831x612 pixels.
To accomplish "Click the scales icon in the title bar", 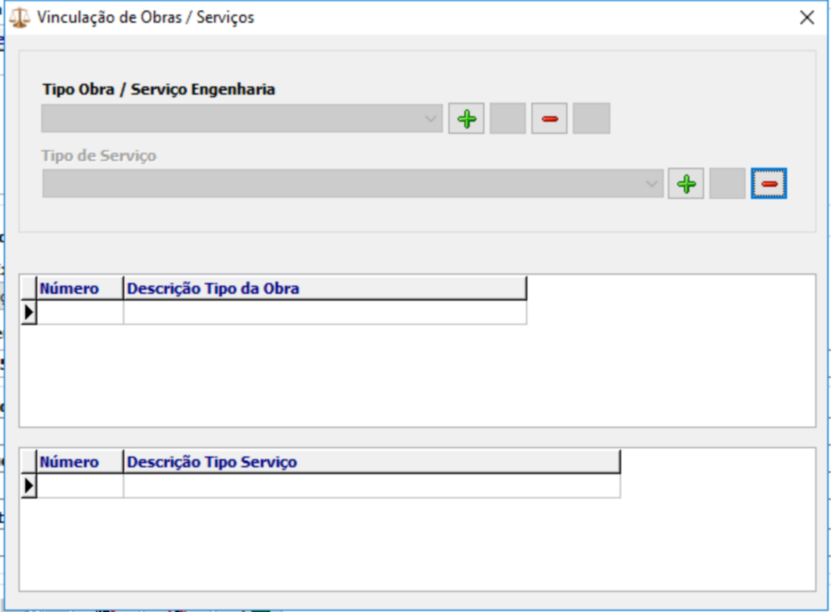I will pyautogui.click(x=18, y=18).
